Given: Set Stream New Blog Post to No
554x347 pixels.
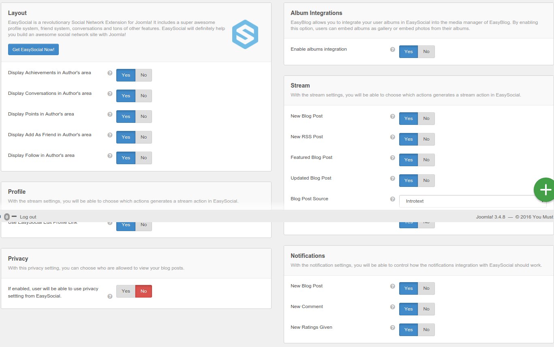Looking at the screenshot, I should coord(426,118).
